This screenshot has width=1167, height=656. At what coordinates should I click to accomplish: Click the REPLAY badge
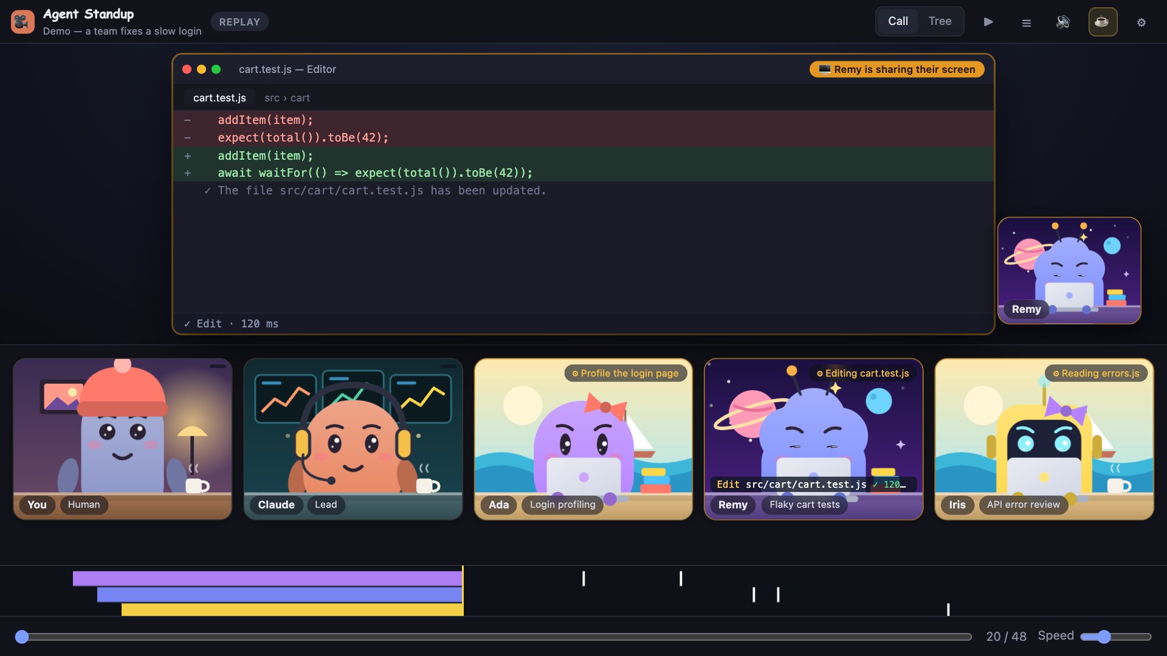point(239,22)
